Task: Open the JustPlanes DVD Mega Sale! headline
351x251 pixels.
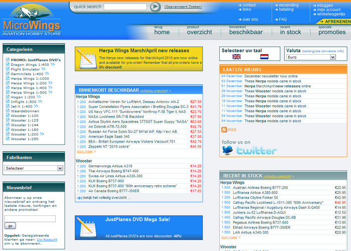Action: (x=138, y=219)
